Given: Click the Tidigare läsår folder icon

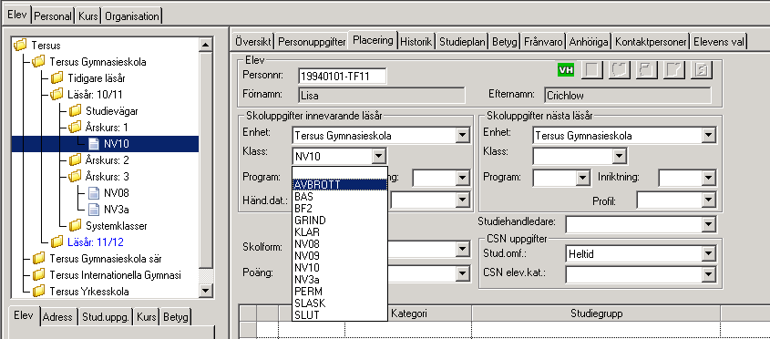Looking at the screenshot, I should (57, 77).
